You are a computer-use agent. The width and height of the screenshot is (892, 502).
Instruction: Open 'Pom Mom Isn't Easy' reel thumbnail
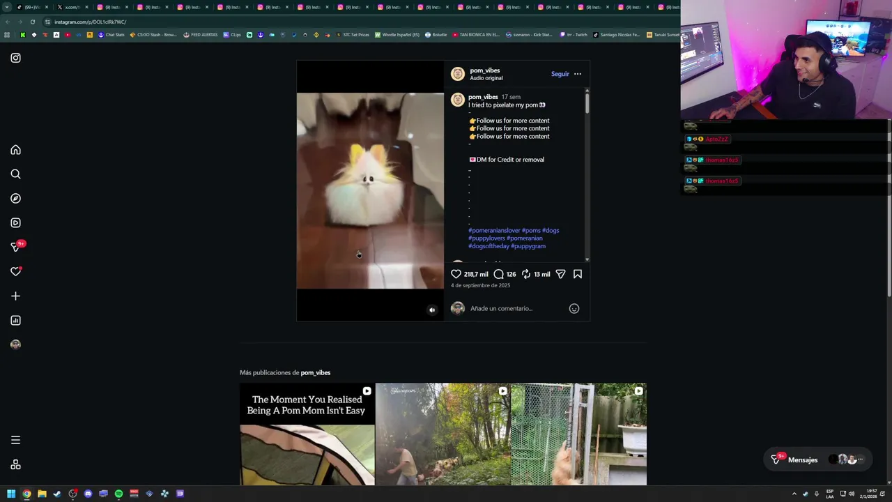307,434
